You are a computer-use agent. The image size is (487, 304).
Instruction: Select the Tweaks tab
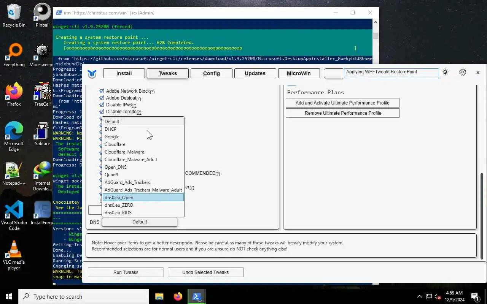168,73
